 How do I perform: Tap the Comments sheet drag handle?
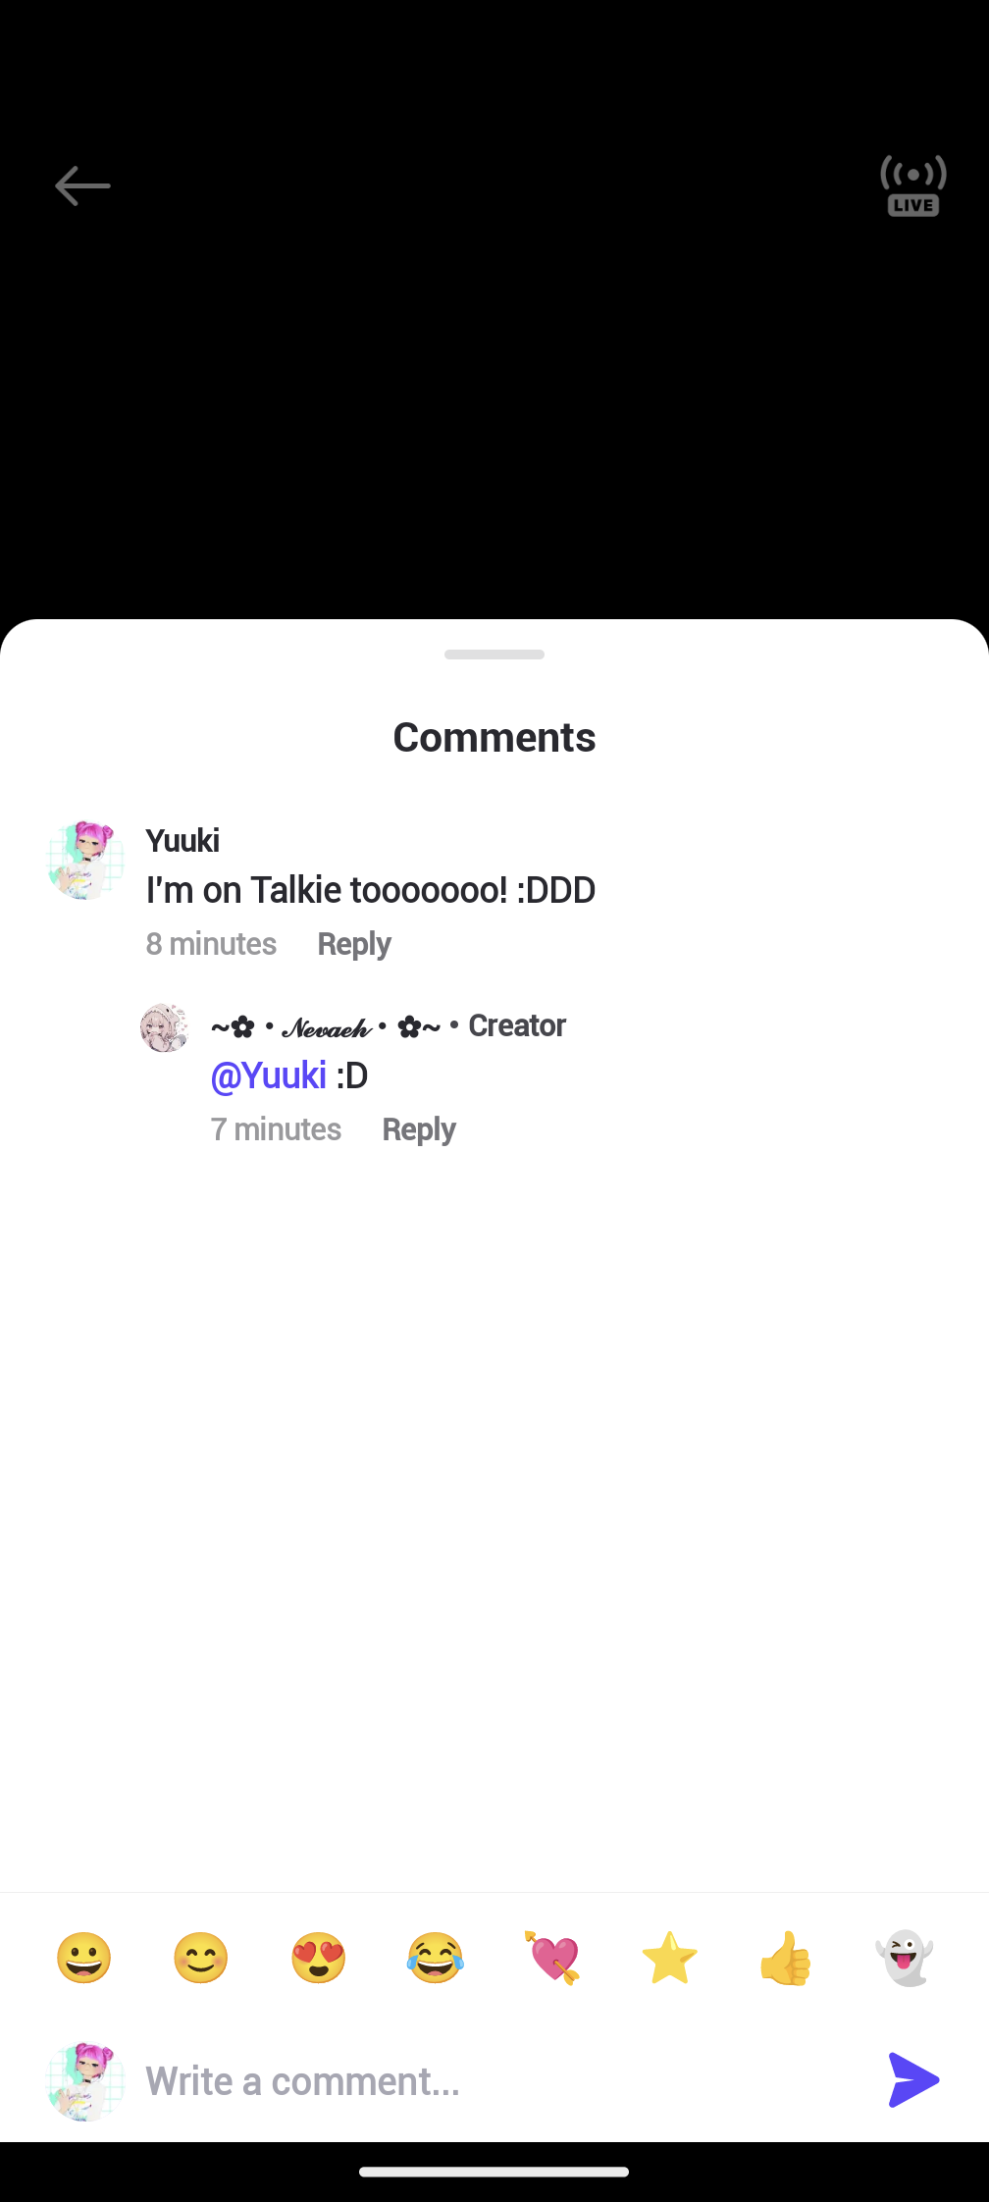click(494, 655)
